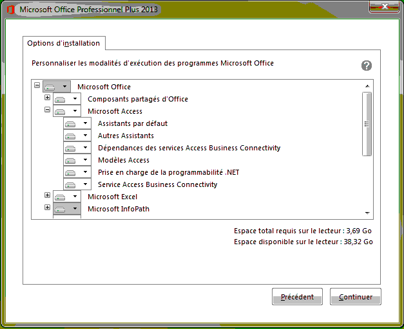Collapse the Microsoft Office root node

pyautogui.click(x=37, y=85)
